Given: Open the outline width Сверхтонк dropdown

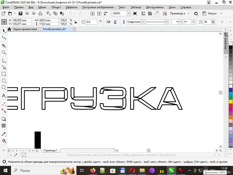Looking at the screenshot, I should pos(143,22).
